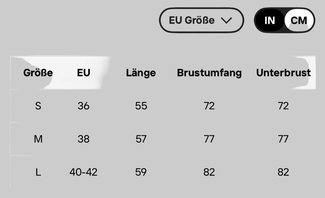Select the size L row label
Image resolution: width=325 pixels, height=198 pixels.
(x=38, y=172)
